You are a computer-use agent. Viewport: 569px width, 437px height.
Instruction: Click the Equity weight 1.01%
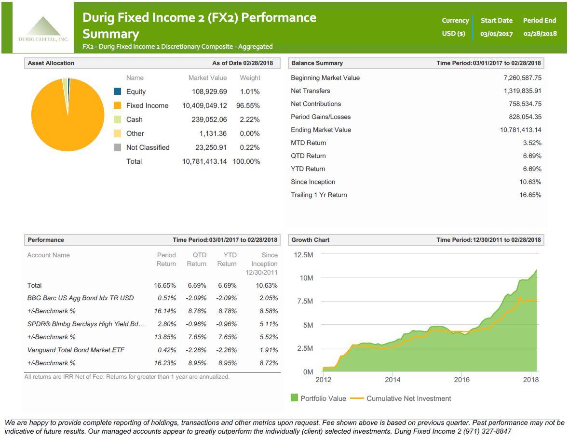pos(250,92)
